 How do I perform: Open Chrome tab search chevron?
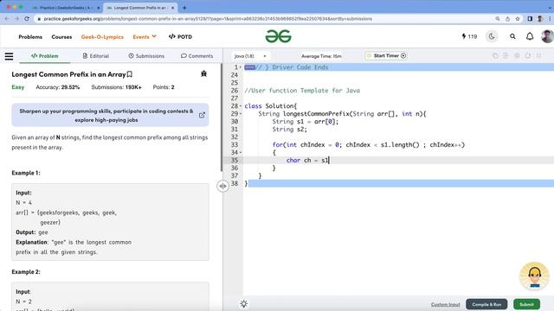tap(549, 8)
